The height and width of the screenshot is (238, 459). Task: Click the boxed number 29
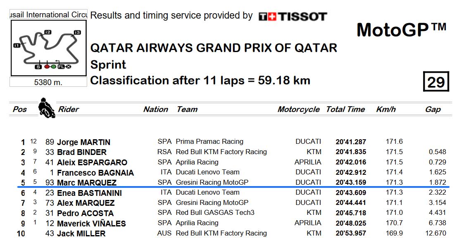[x=436, y=82]
